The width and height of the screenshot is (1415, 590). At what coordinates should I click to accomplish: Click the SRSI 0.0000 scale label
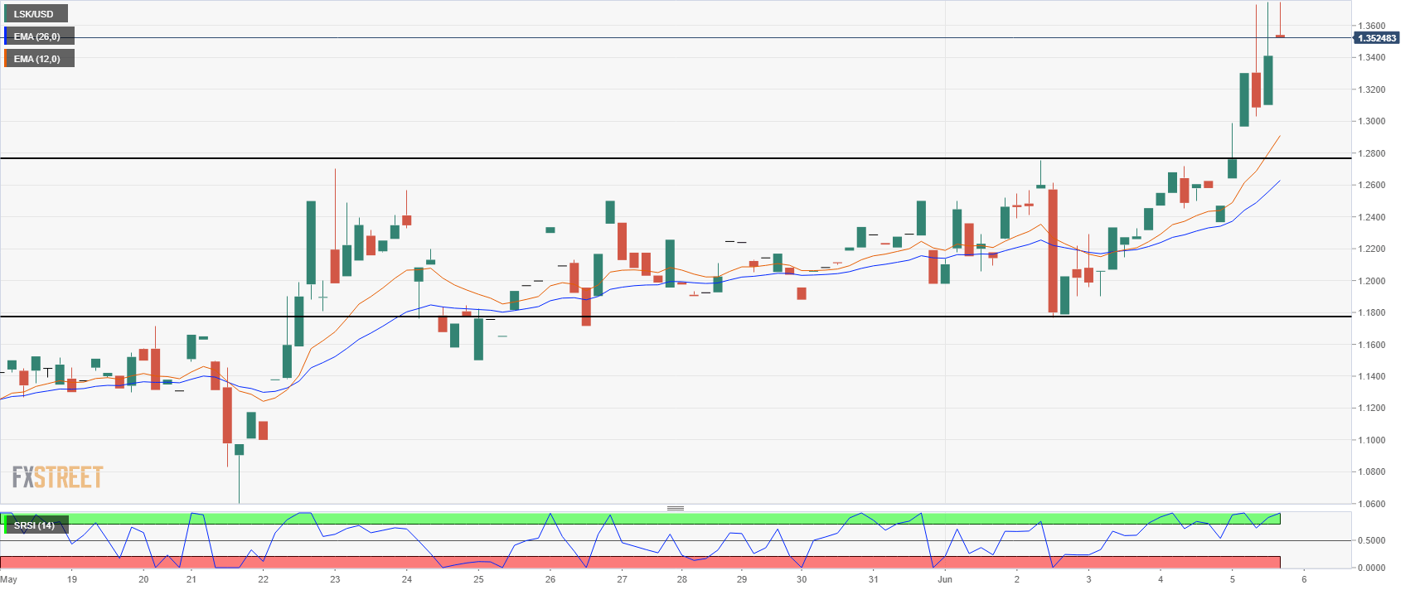(1370, 568)
